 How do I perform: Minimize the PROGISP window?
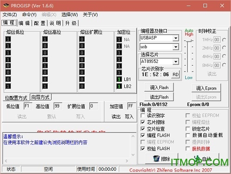[x=188, y=6]
